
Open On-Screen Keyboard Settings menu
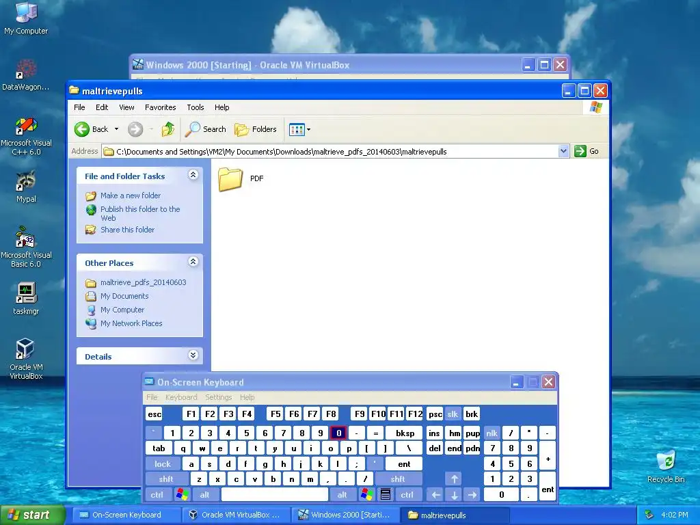coord(218,397)
